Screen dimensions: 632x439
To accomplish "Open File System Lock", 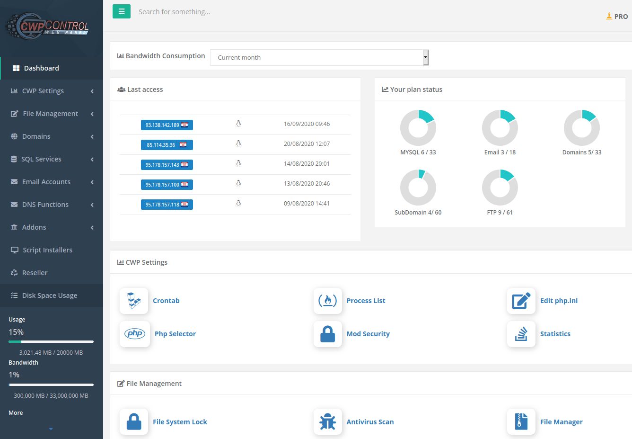I will pos(180,422).
